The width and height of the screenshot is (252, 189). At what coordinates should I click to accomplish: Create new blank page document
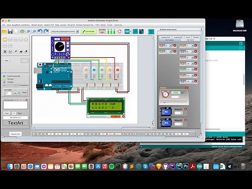click(16, 31)
